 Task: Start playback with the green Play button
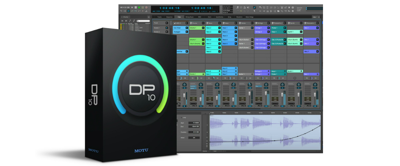click(x=139, y=7)
